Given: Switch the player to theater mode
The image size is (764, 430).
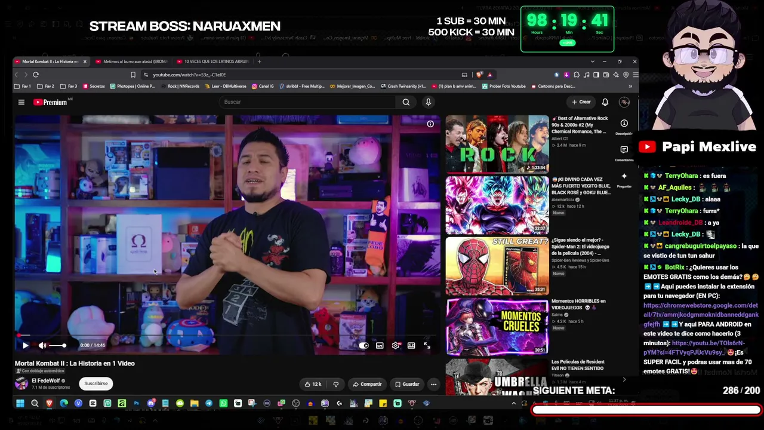Looking at the screenshot, I should pyautogui.click(x=411, y=345).
